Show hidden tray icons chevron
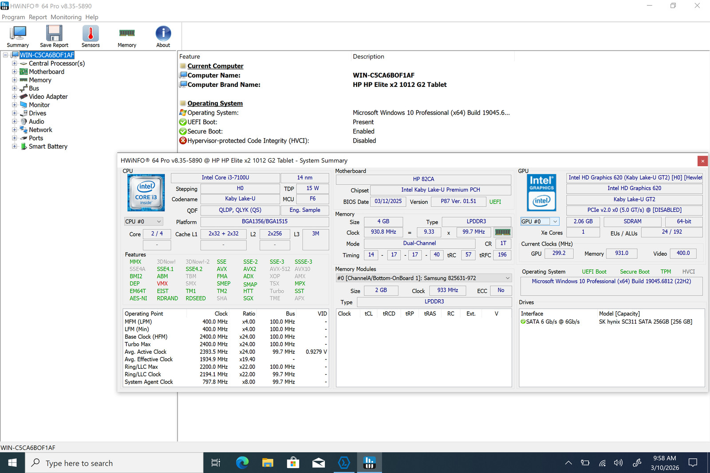710x473 pixels. [x=568, y=463]
